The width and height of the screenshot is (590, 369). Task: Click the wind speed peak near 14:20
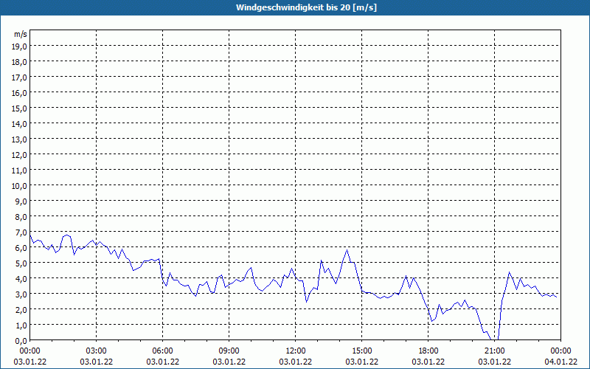(347, 250)
